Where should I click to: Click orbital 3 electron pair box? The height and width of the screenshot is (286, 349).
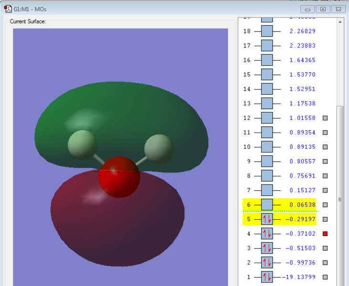click(x=267, y=248)
